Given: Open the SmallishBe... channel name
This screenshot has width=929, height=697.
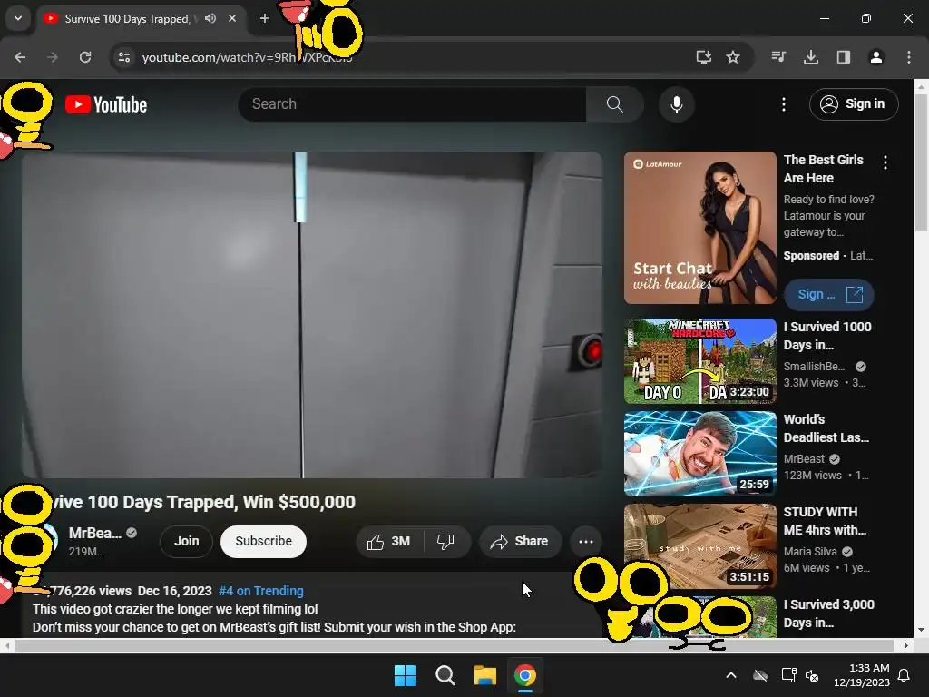Looking at the screenshot, I should coord(814,367).
